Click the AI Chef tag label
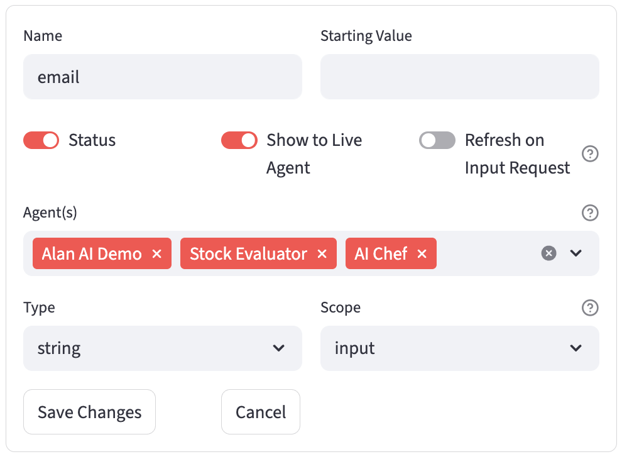This screenshot has width=622, height=459. tap(381, 253)
